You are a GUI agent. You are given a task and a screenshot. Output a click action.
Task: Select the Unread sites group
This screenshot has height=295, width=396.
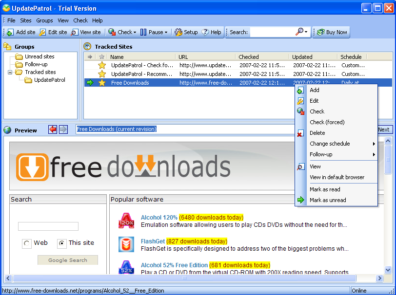pyautogui.click(x=40, y=56)
